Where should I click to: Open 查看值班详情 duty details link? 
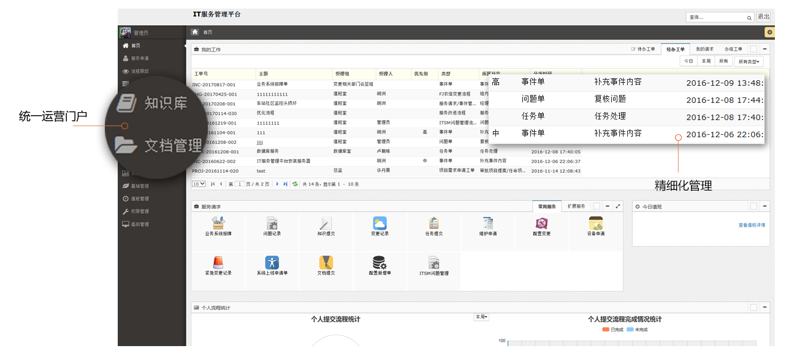[x=753, y=224]
